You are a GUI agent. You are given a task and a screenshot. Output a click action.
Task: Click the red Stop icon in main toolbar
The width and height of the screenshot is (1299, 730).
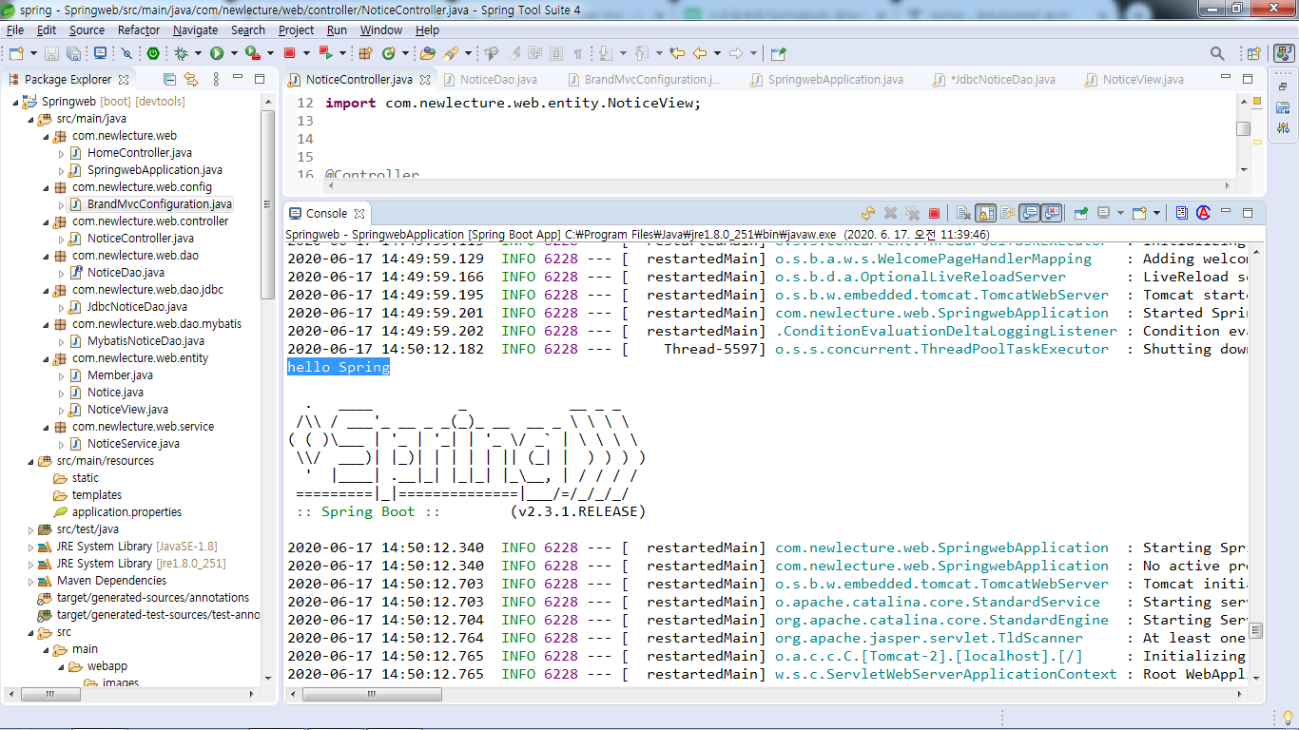[x=289, y=53]
